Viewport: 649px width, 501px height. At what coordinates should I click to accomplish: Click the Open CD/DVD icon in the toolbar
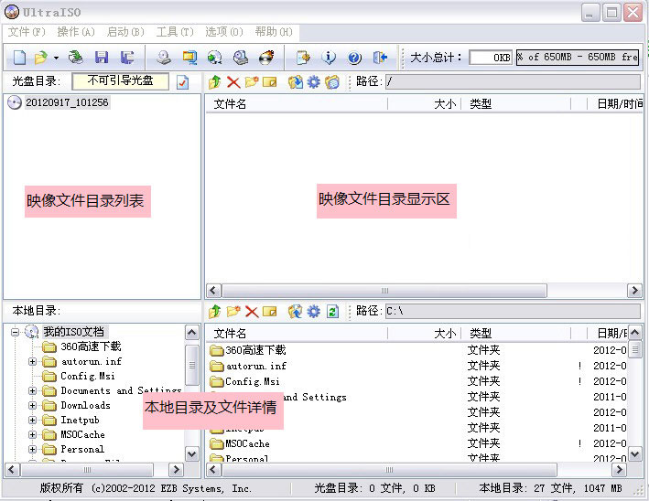point(75,58)
